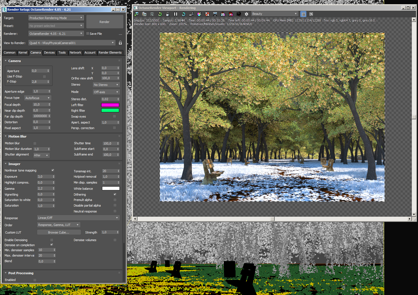Open the Focus type Autofocus dropdown
Viewport: 418px width, 295px height.
38,98
